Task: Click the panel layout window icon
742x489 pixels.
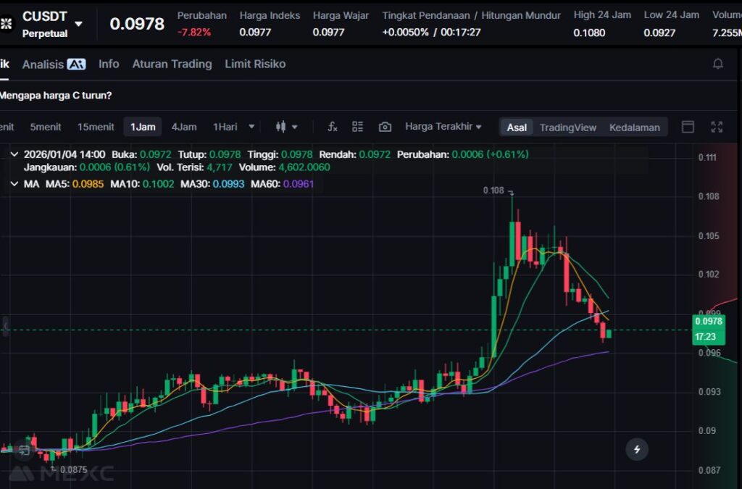Action: pyautogui.click(x=688, y=127)
